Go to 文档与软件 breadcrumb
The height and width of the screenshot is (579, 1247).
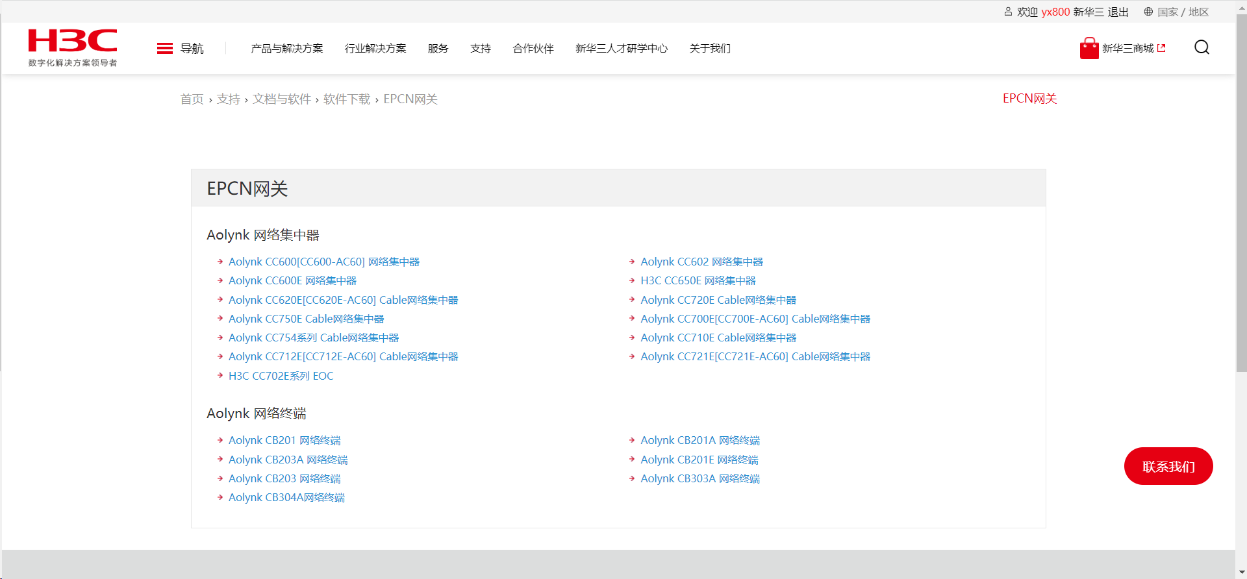tap(282, 99)
